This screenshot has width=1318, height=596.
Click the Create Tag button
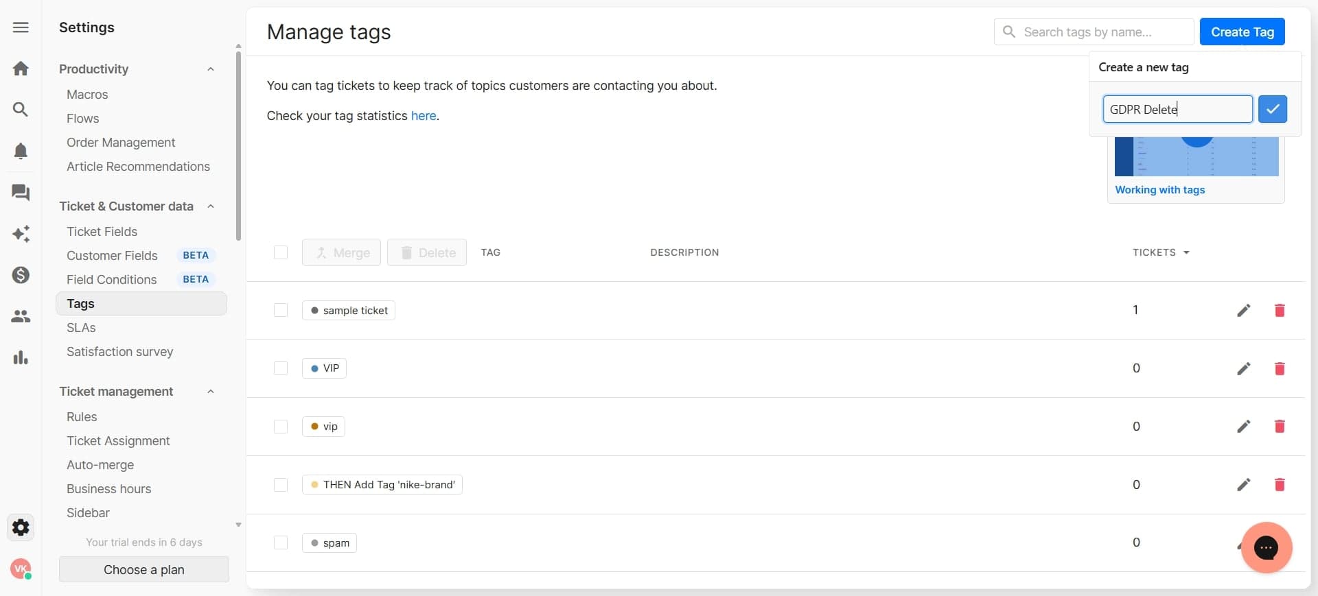[x=1242, y=32]
